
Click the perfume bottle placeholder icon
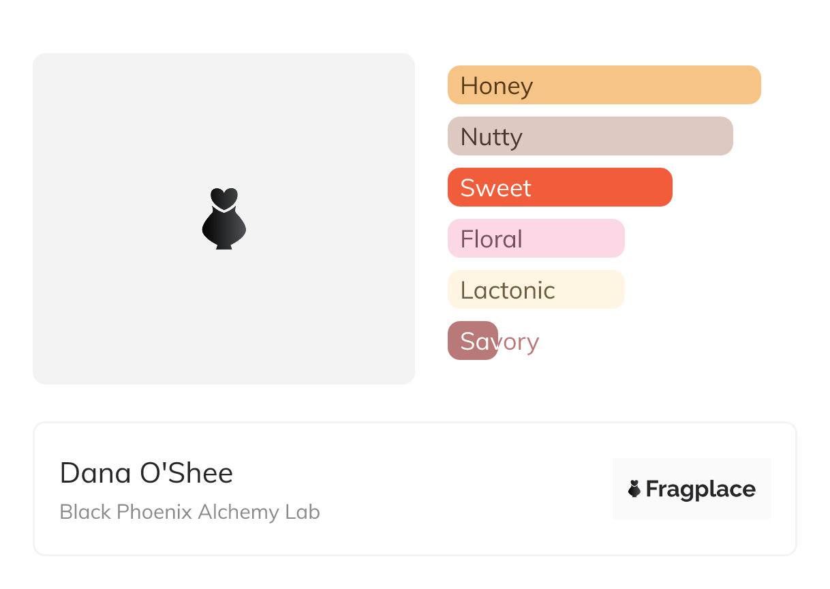(224, 219)
